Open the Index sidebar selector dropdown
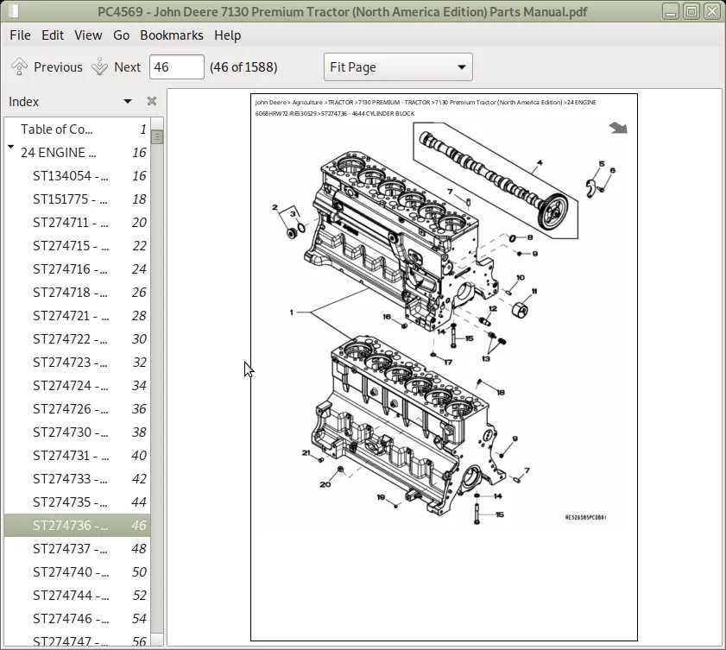This screenshot has height=650, width=726. tap(128, 101)
